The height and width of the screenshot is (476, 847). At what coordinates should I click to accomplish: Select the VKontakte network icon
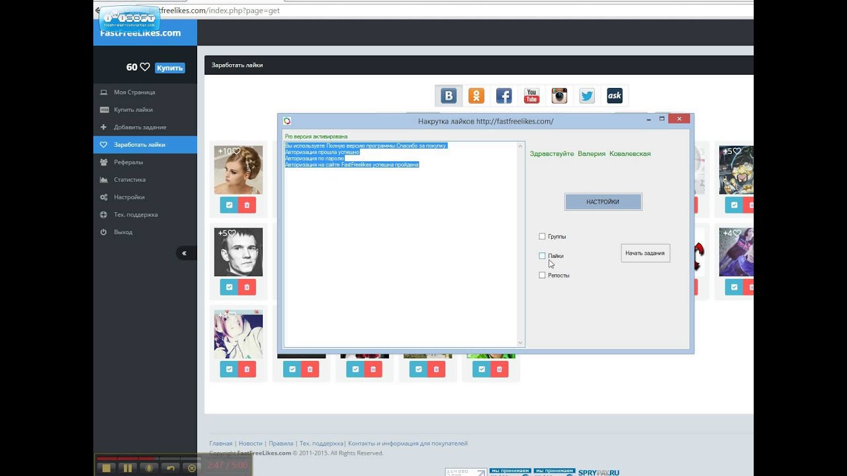(x=449, y=96)
